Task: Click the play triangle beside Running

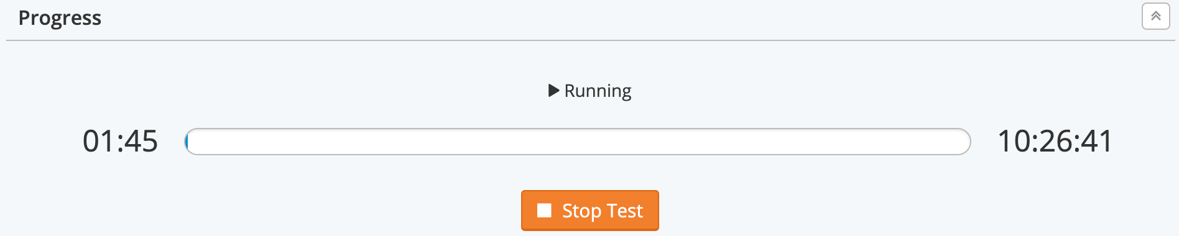Action: pyautogui.click(x=553, y=91)
